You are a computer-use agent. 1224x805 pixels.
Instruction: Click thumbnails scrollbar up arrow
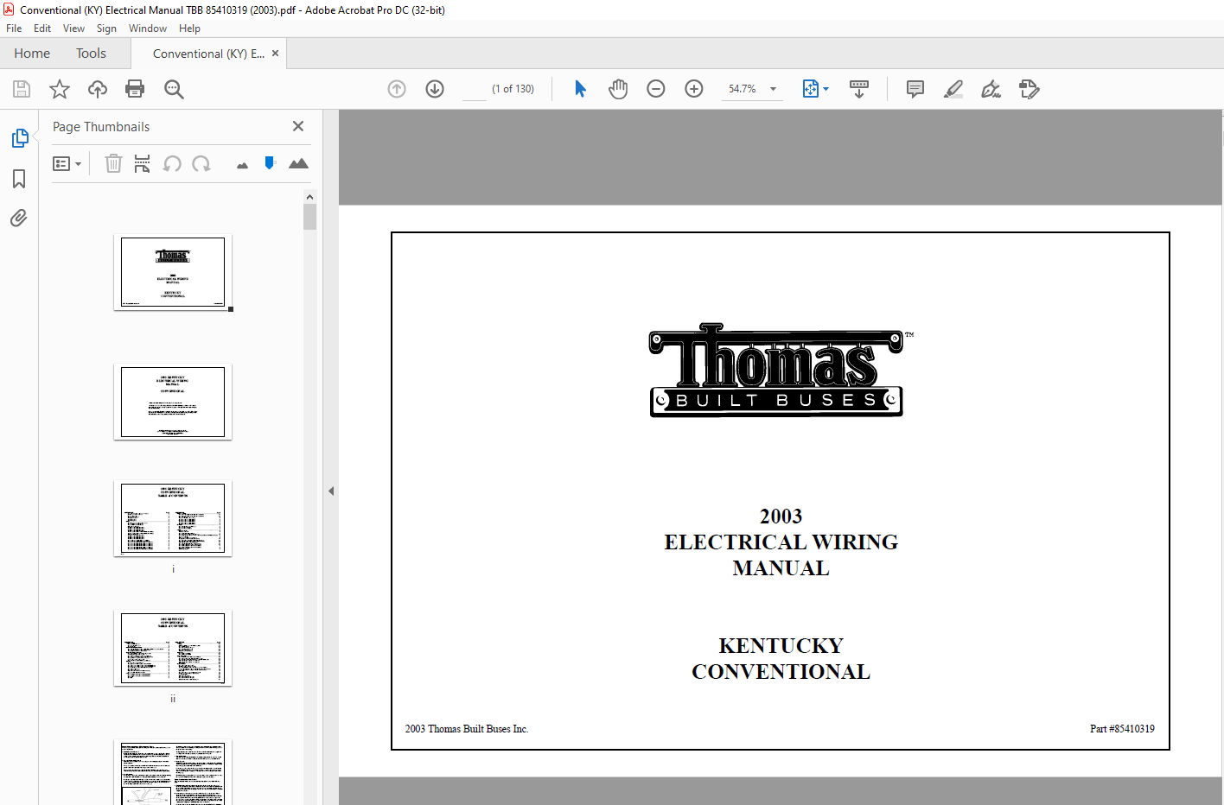(x=310, y=197)
